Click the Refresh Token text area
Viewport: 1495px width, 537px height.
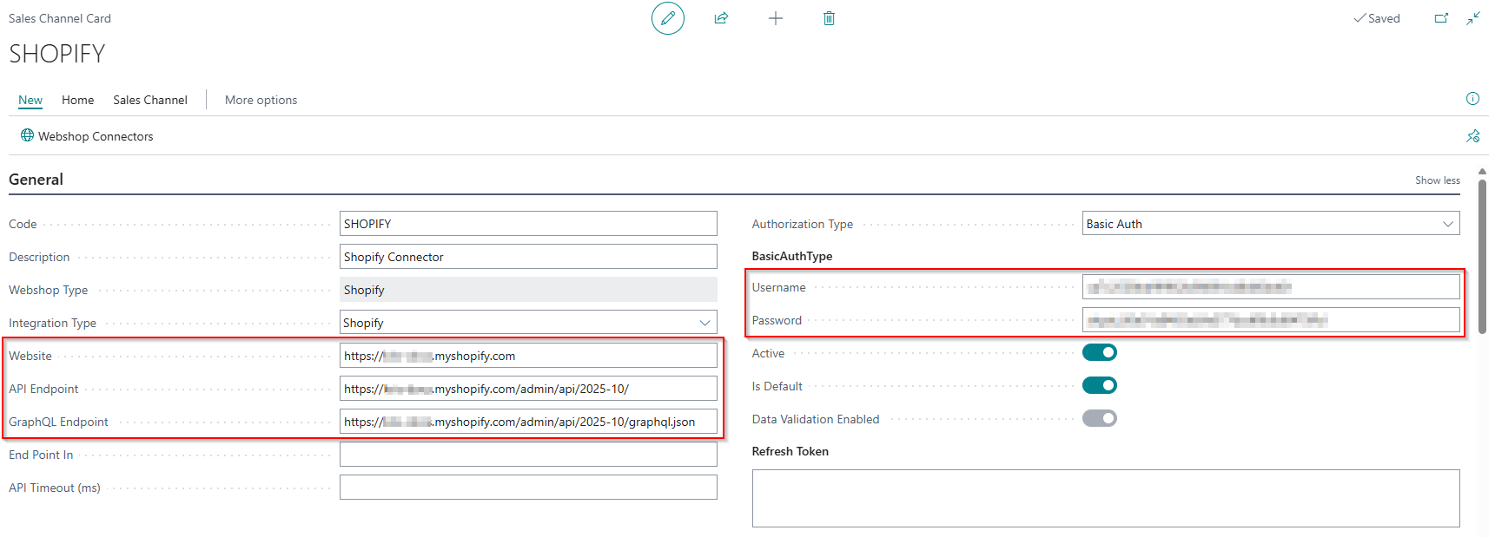(1106, 498)
